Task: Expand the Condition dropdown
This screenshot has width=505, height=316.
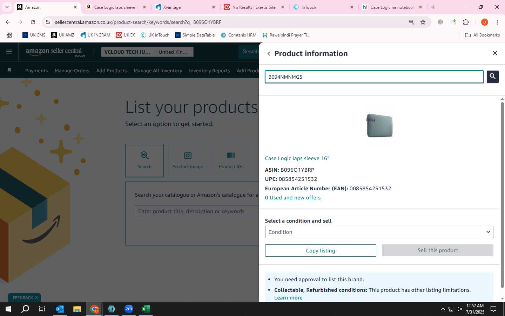Action: point(379,232)
